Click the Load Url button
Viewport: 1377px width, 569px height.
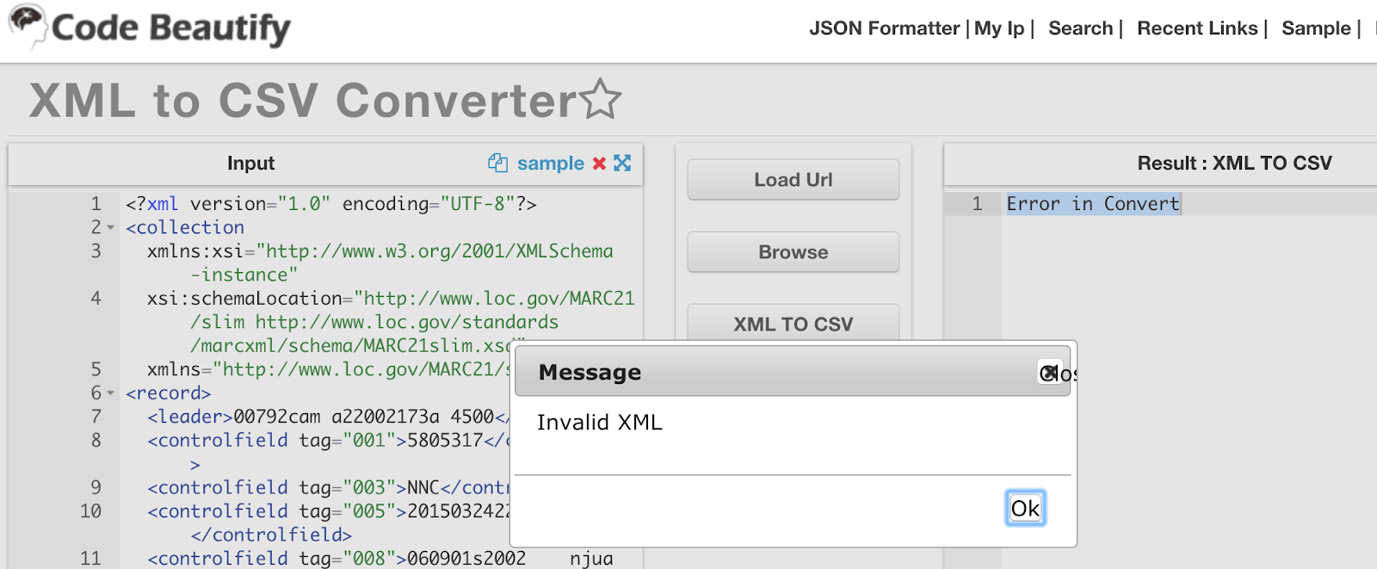point(793,180)
